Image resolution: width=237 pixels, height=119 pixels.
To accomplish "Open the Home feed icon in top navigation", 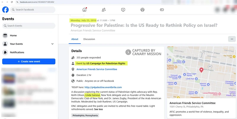I will 84,10.
